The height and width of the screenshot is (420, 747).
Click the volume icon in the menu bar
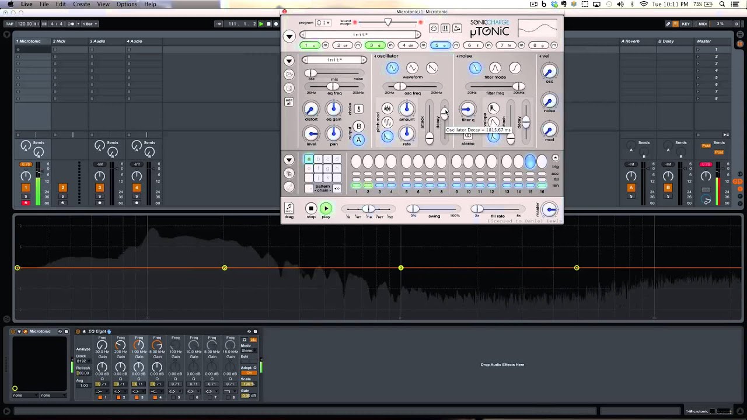[621, 4]
